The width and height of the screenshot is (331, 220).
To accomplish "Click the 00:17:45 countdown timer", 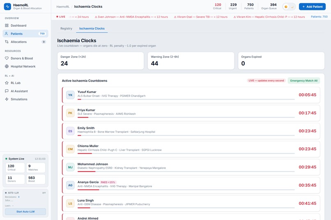I will point(307,113).
